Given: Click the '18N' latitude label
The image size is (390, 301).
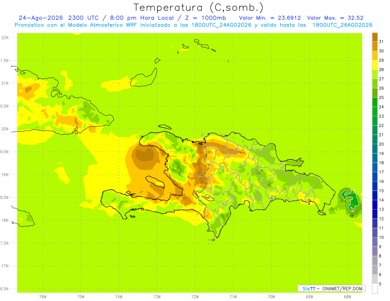Looking at the screenshot, I should click(5, 220).
